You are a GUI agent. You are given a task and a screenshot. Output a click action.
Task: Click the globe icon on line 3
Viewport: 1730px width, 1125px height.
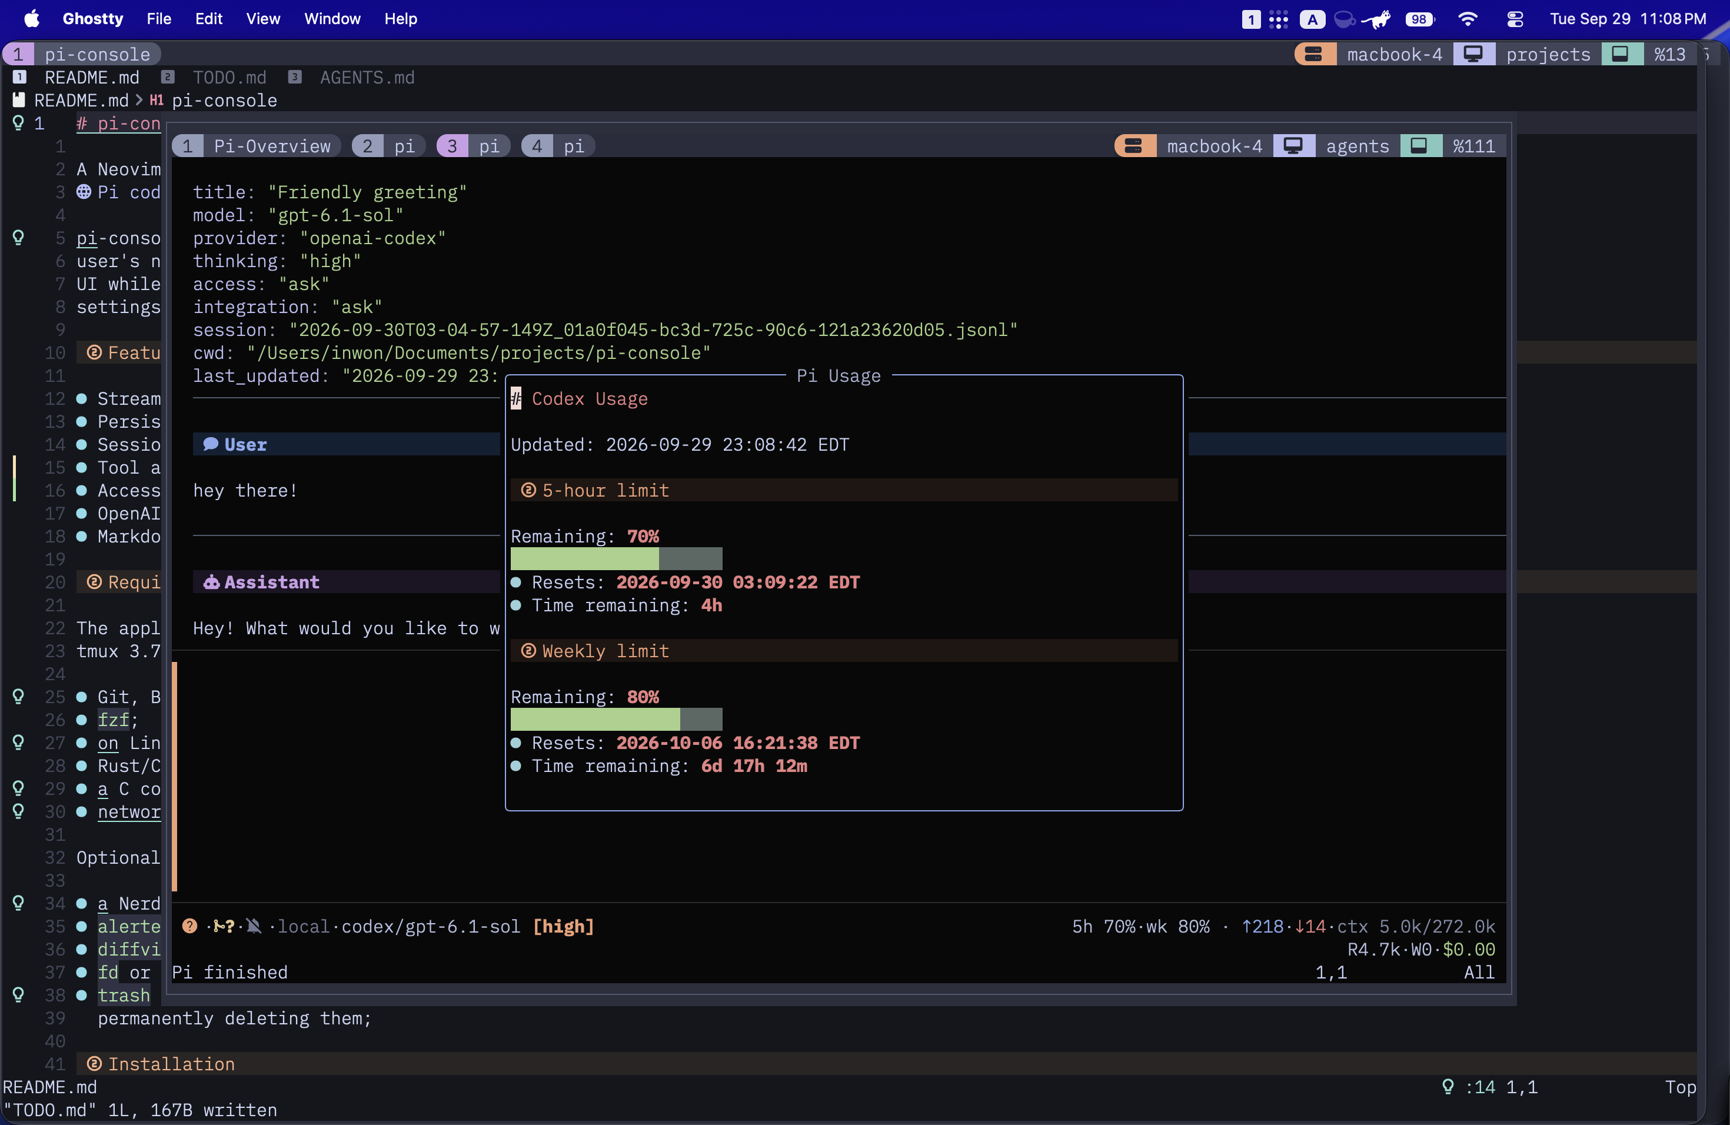pos(84,192)
